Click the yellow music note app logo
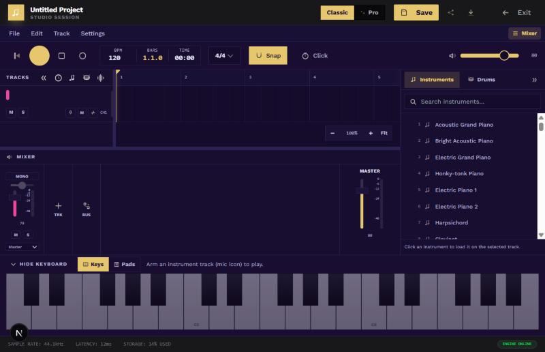 pos(16,12)
